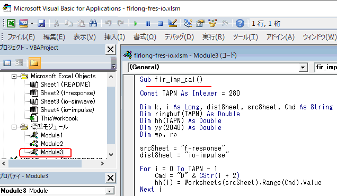Save the workbook with the floppy disk icon
Screen dimensions: 337x196
click(41, 23)
